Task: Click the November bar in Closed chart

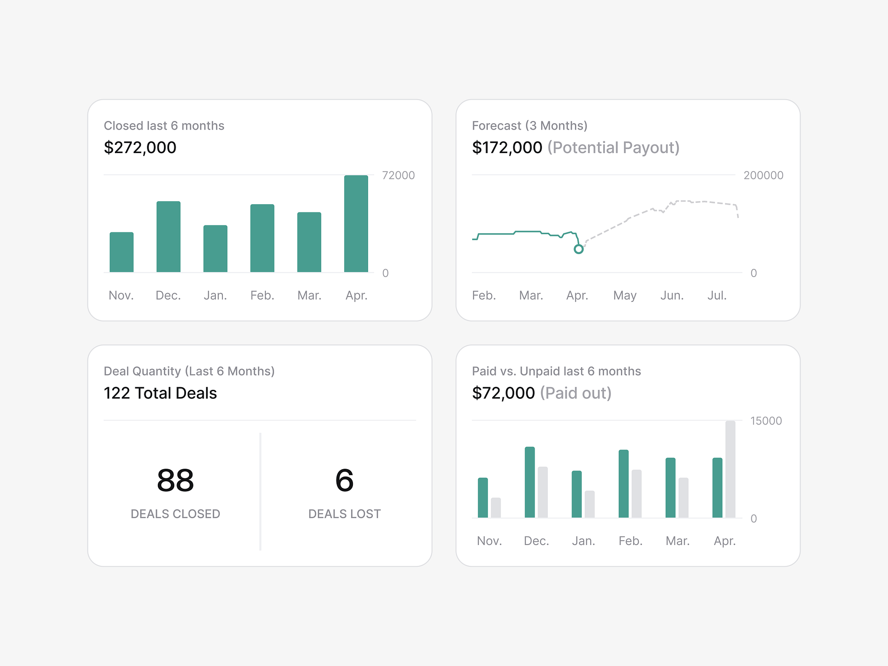Action: coord(121,252)
